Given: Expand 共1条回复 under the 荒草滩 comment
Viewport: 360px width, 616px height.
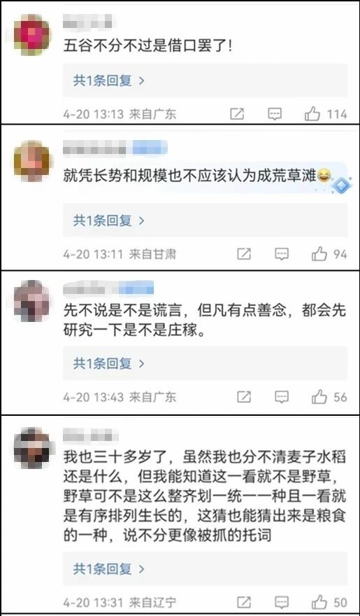Looking at the screenshot, I should [109, 220].
